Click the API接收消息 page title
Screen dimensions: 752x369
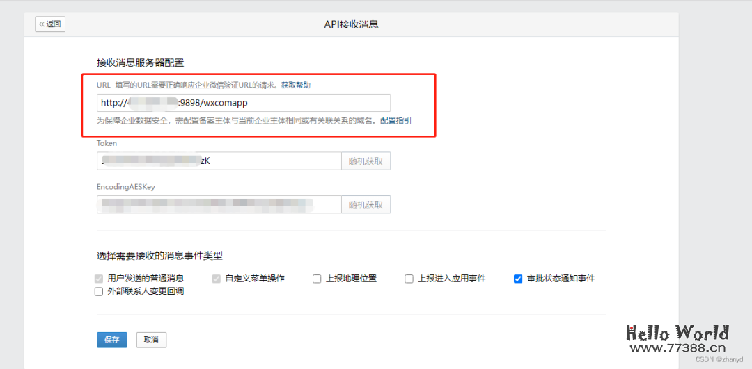click(352, 24)
